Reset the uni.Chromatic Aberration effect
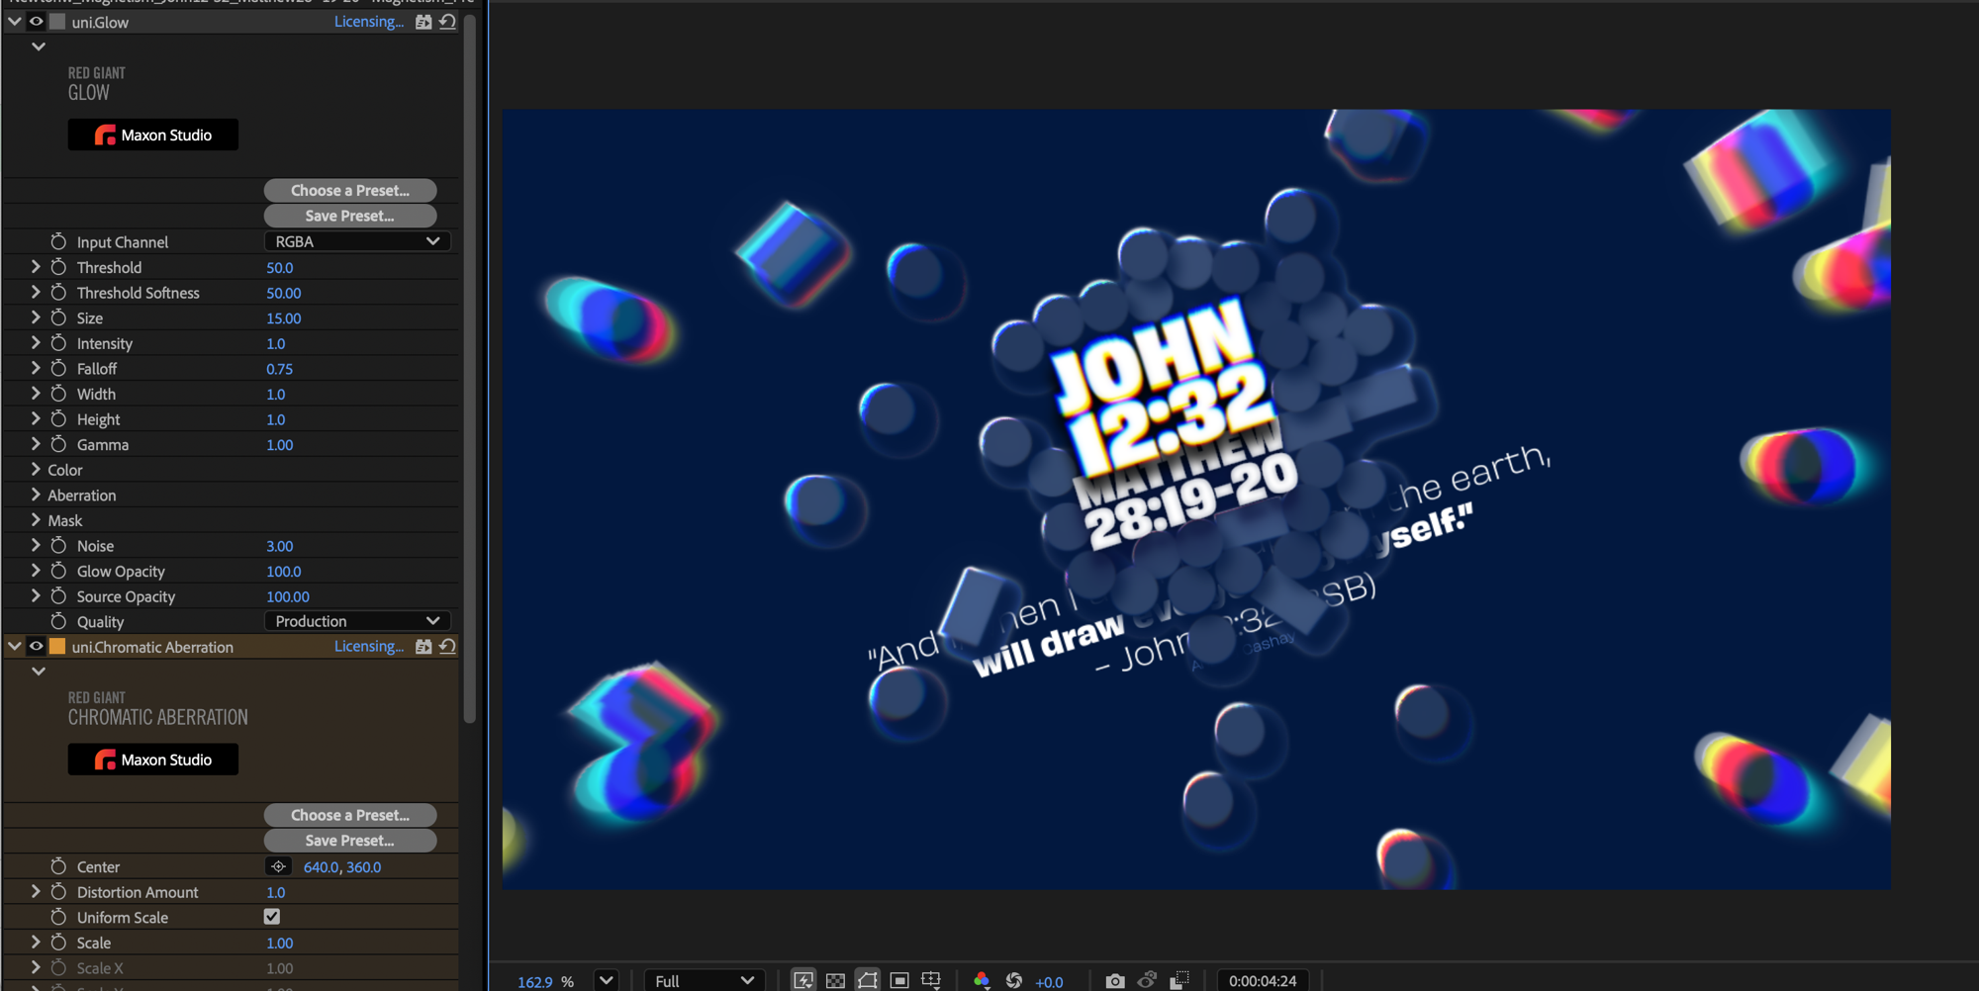The width and height of the screenshot is (1979, 991). [x=447, y=646]
